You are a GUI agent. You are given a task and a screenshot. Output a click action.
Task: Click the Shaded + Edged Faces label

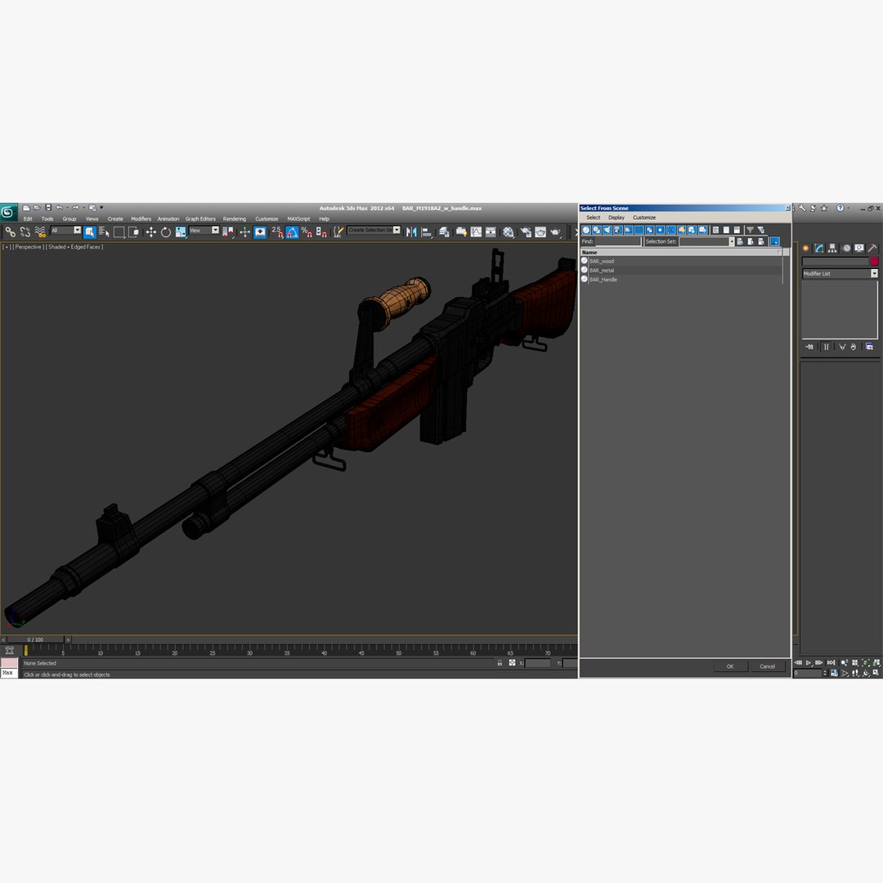tap(74, 247)
